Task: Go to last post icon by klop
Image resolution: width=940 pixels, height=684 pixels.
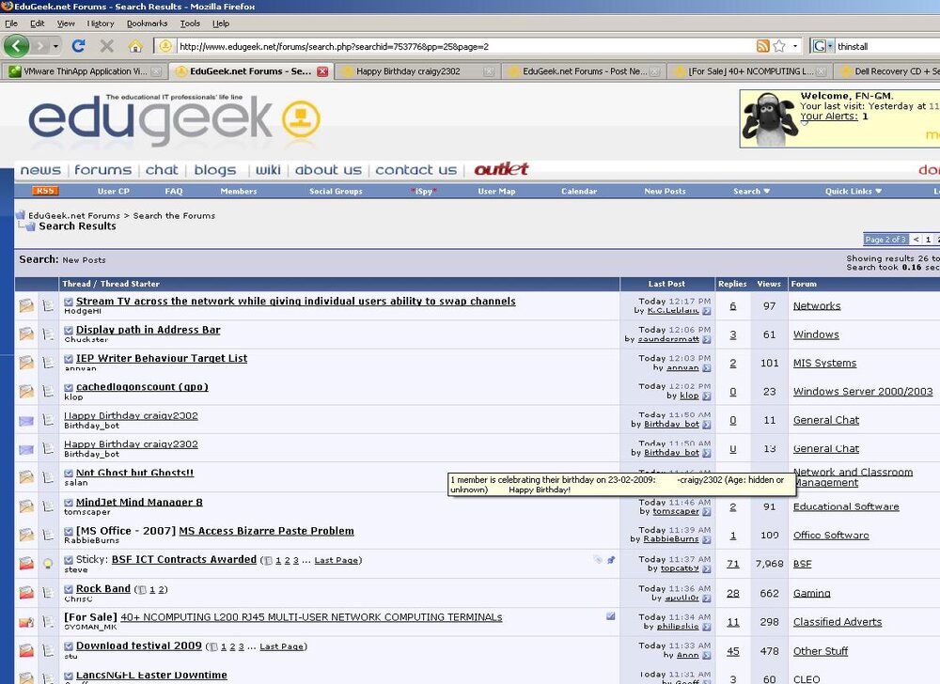Action: click(x=706, y=396)
